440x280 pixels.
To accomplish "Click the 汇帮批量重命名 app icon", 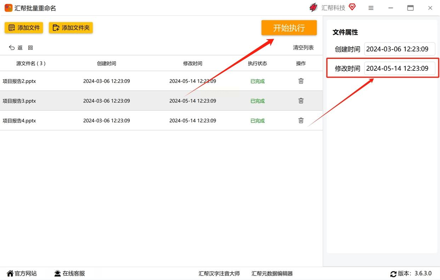I will (8, 8).
